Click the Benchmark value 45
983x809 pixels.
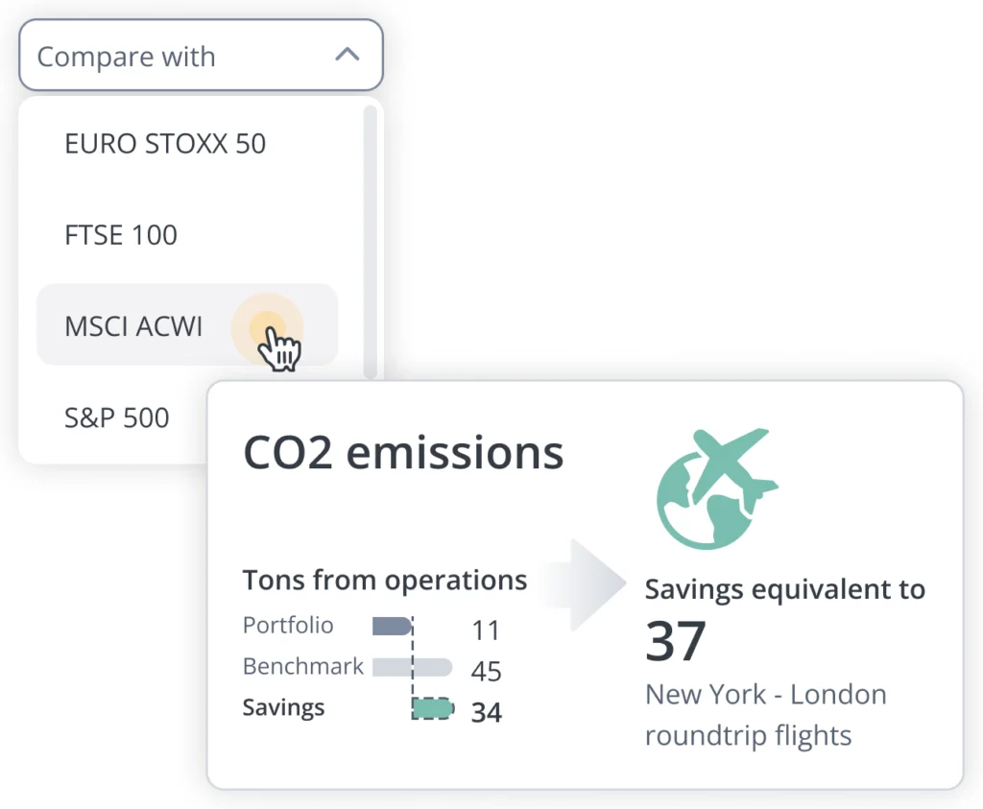487,671
